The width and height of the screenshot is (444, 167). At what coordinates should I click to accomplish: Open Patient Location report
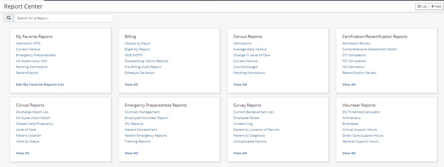[x=28, y=136]
